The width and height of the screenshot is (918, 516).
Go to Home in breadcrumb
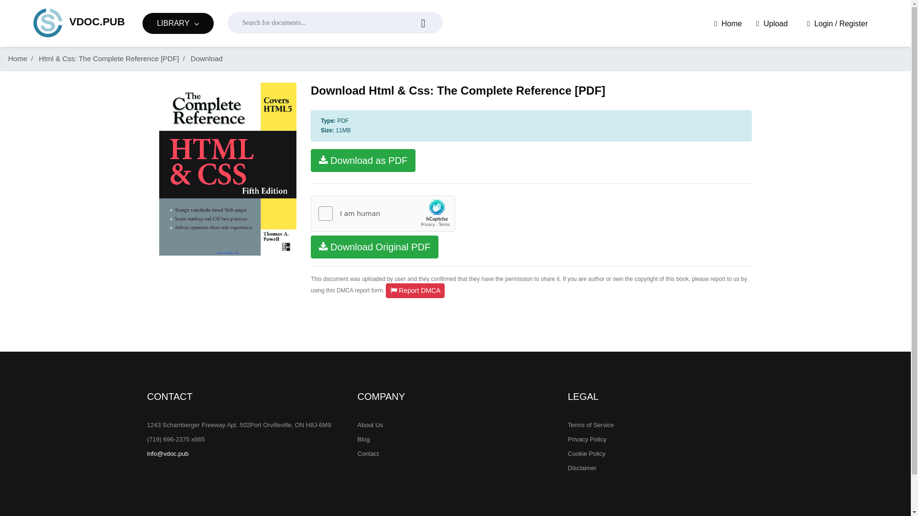pos(18,59)
